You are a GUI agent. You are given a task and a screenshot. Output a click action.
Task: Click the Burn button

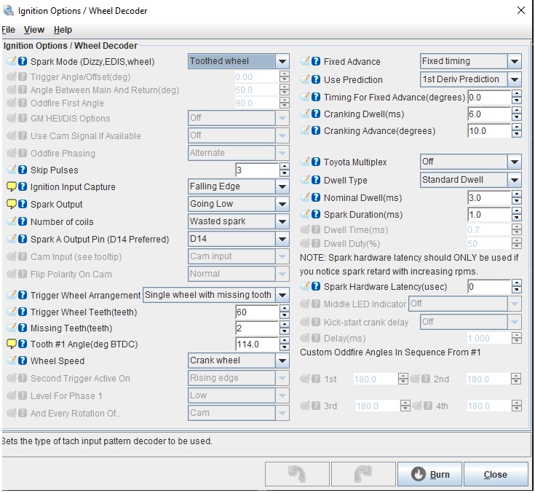429,474
